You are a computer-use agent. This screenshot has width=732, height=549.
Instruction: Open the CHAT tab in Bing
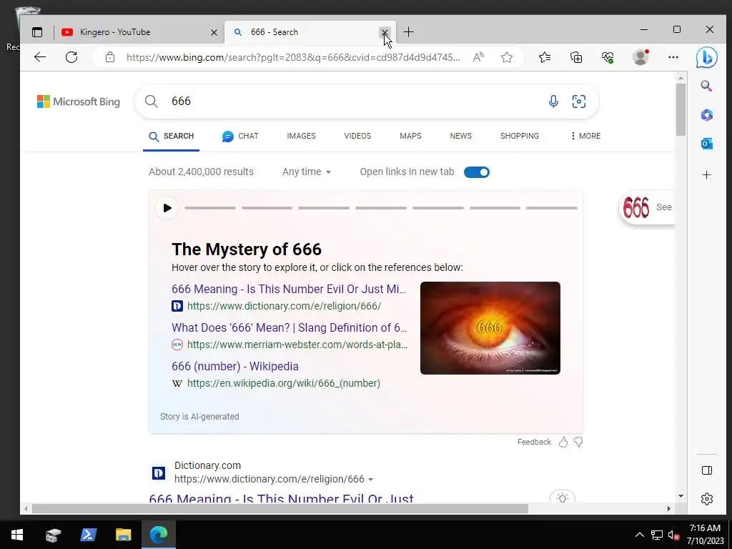[x=240, y=136]
